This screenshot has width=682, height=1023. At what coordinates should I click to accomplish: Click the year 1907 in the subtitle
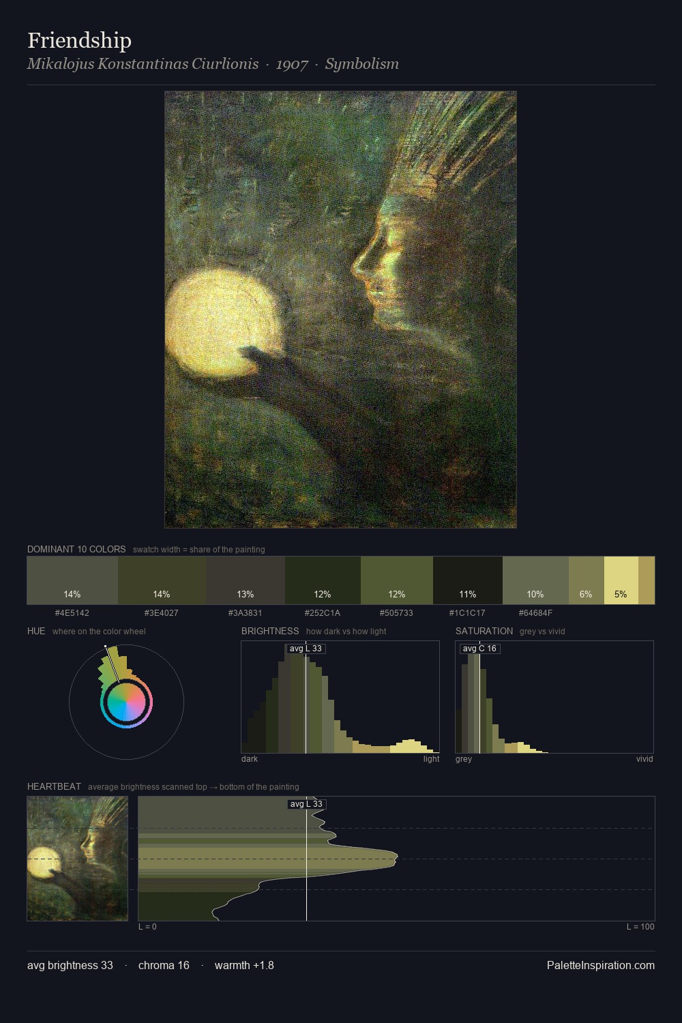292,64
